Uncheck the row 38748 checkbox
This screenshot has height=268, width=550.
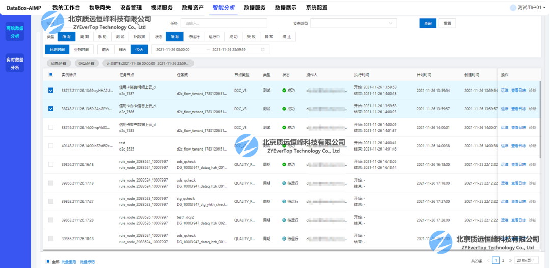(51, 109)
